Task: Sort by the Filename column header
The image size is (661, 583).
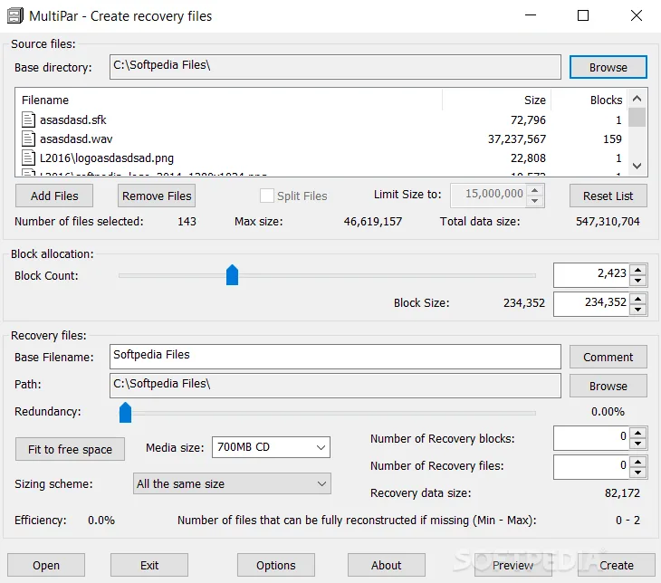Action: [x=229, y=100]
